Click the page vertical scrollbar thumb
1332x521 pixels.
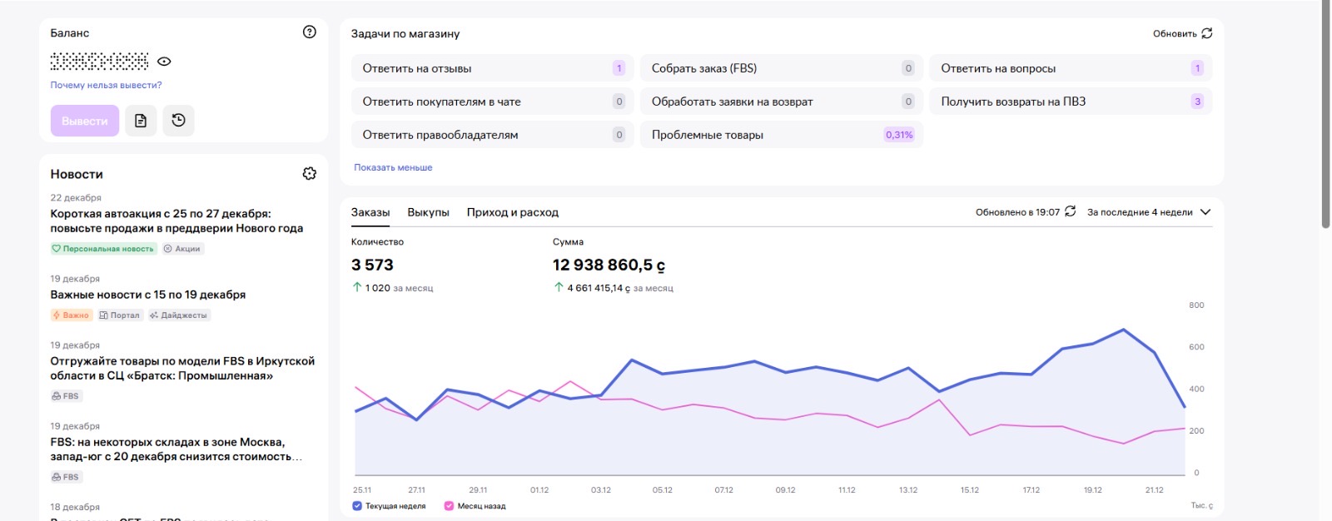[1325, 112]
